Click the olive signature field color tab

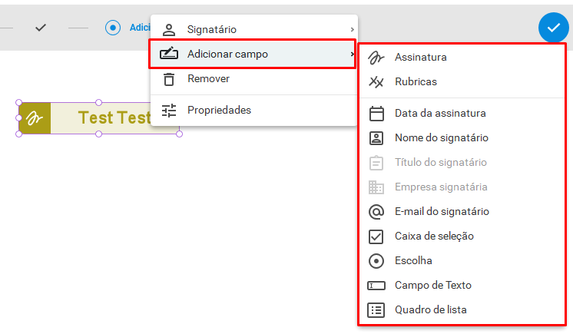[x=35, y=118]
